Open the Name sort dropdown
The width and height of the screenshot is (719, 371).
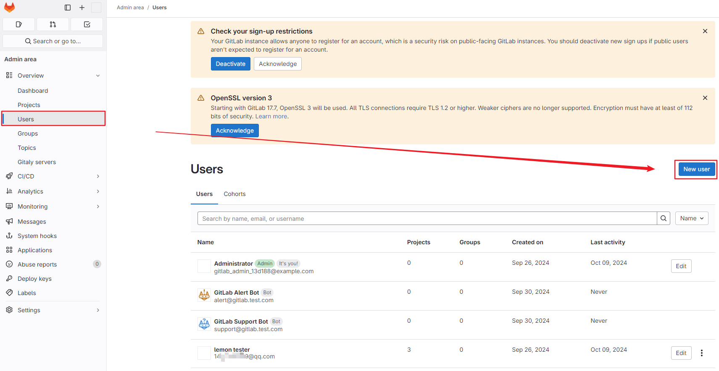(x=691, y=218)
